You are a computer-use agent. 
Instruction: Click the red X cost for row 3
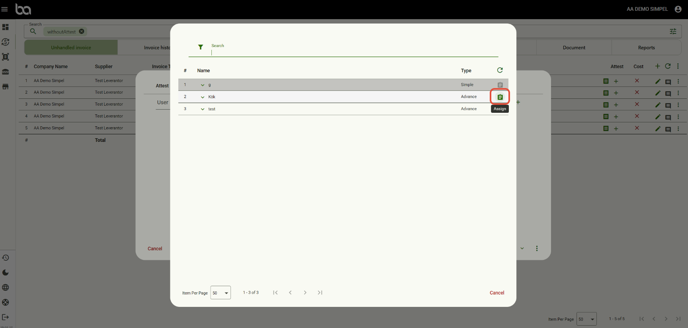(637, 104)
